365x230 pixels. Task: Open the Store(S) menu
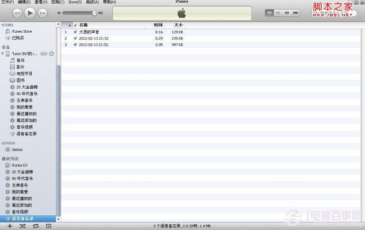coord(75,2)
